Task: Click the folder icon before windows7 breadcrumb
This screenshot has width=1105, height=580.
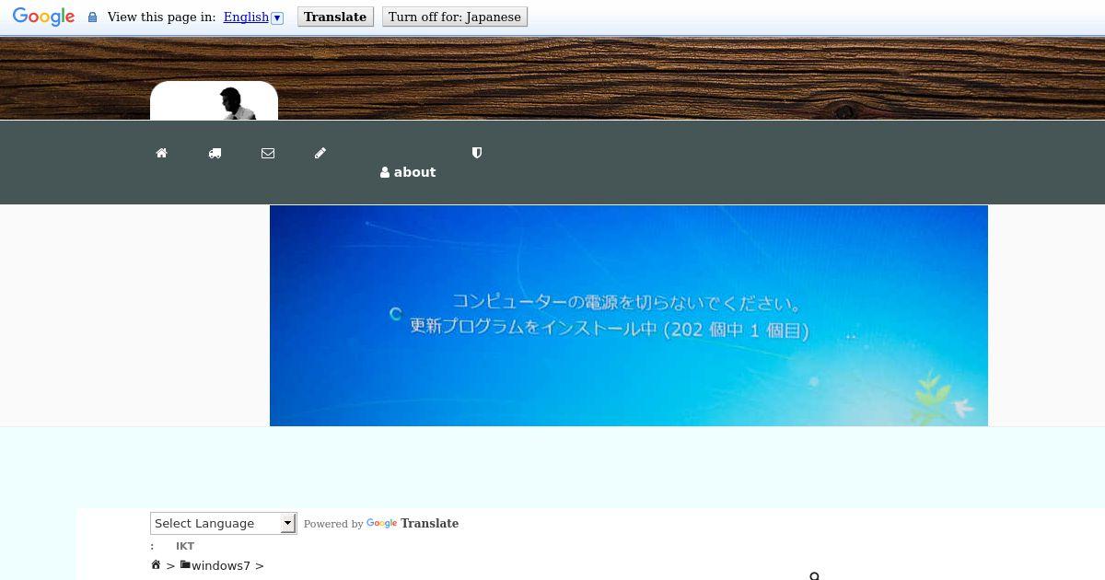Action: [185, 564]
